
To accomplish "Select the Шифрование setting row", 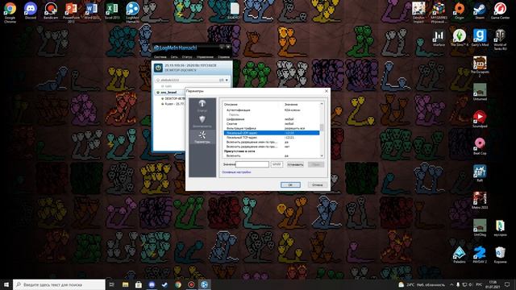I will click(x=271, y=119).
